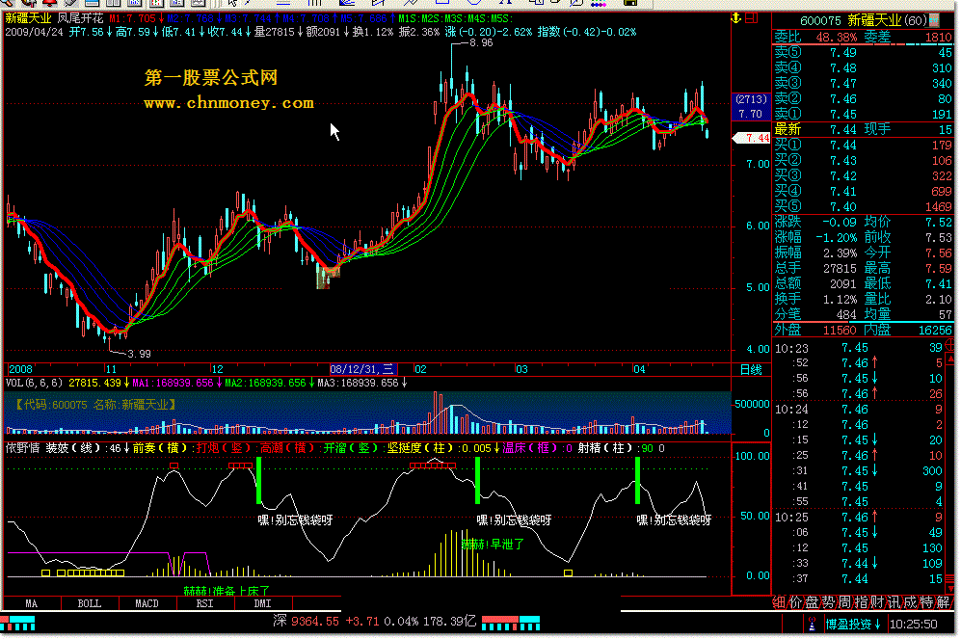
Task: Switch to the MACD indicator tab
Action: [x=147, y=603]
